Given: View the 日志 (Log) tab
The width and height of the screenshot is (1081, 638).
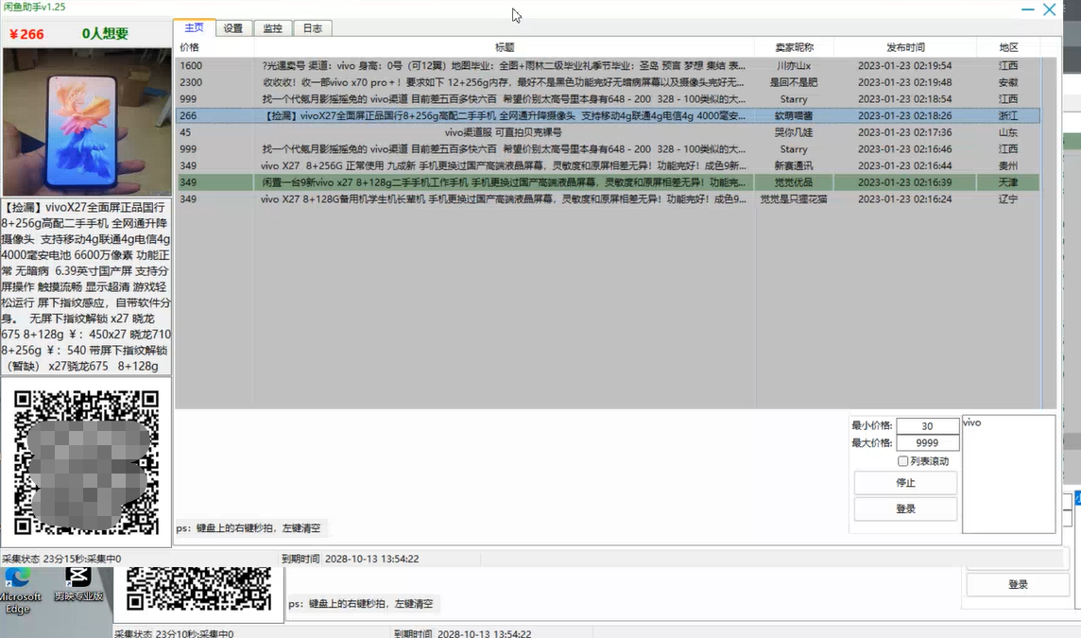Looking at the screenshot, I should pos(313,28).
